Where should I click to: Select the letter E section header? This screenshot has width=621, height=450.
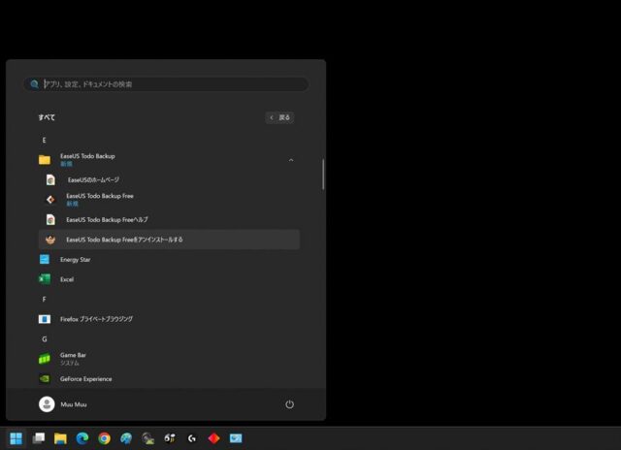(x=44, y=140)
